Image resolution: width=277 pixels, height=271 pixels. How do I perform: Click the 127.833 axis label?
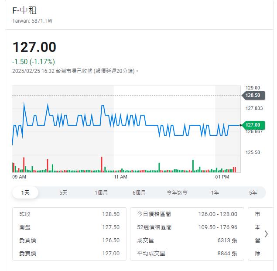click(x=254, y=108)
